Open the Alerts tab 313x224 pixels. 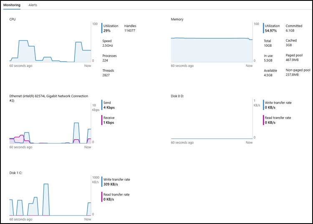coord(33,5)
